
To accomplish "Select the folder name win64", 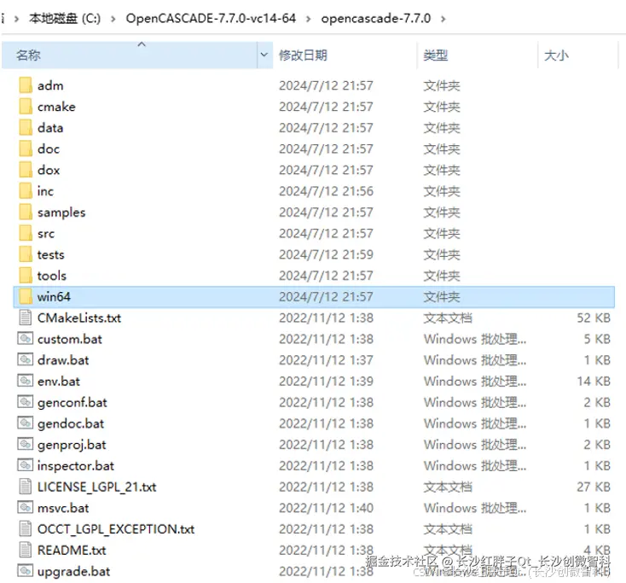I will pos(54,297).
